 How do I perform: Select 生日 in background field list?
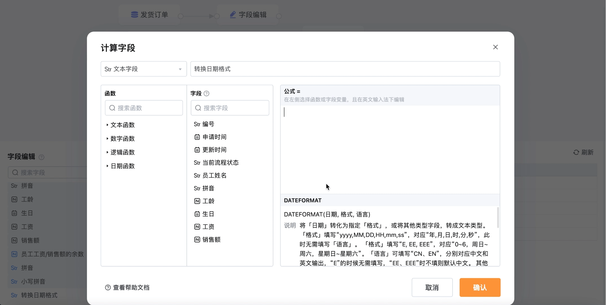[x=27, y=213]
